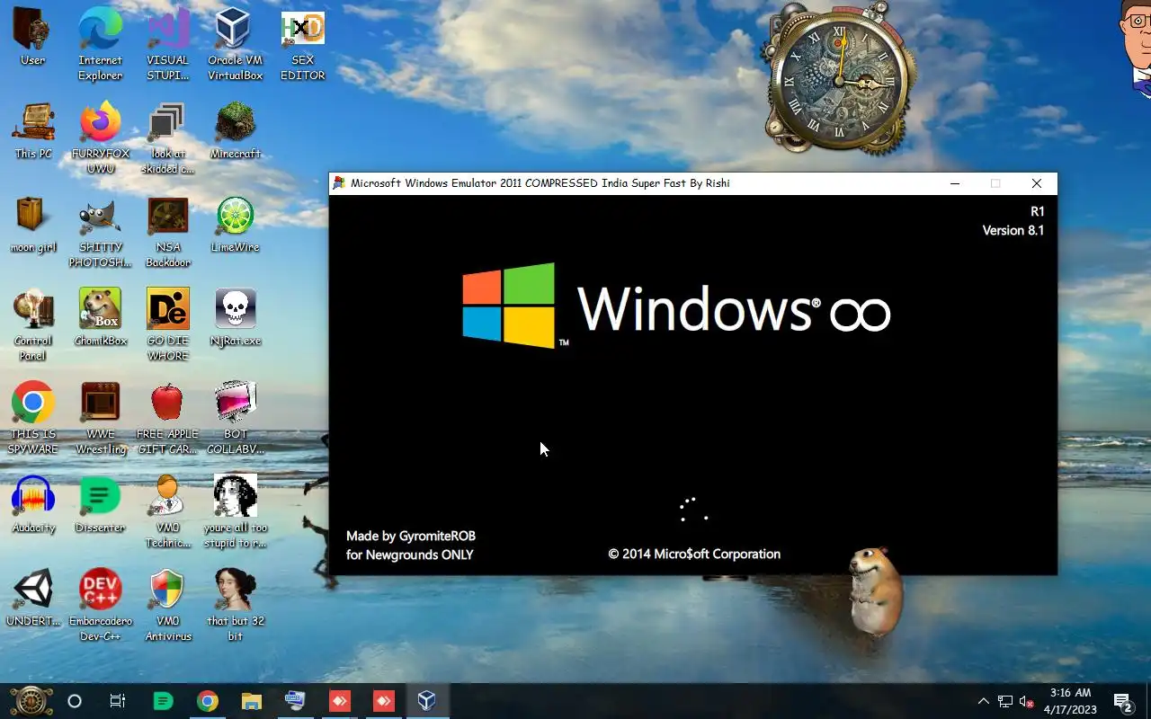The width and height of the screenshot is (1151, 719).
Task: Select the WWE Wrestling desktop icon
Action: tap(101, 419)
